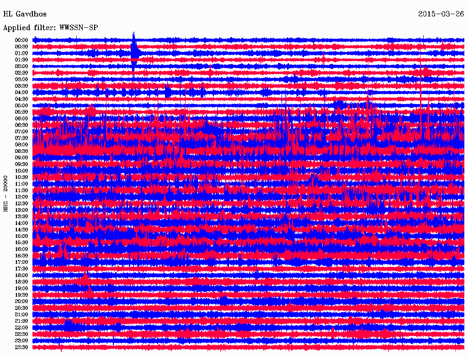Image resolution: width=468 pixels, height=356 pixels.
Task: Click the 21:30 time label
Action: coord(21,321)
